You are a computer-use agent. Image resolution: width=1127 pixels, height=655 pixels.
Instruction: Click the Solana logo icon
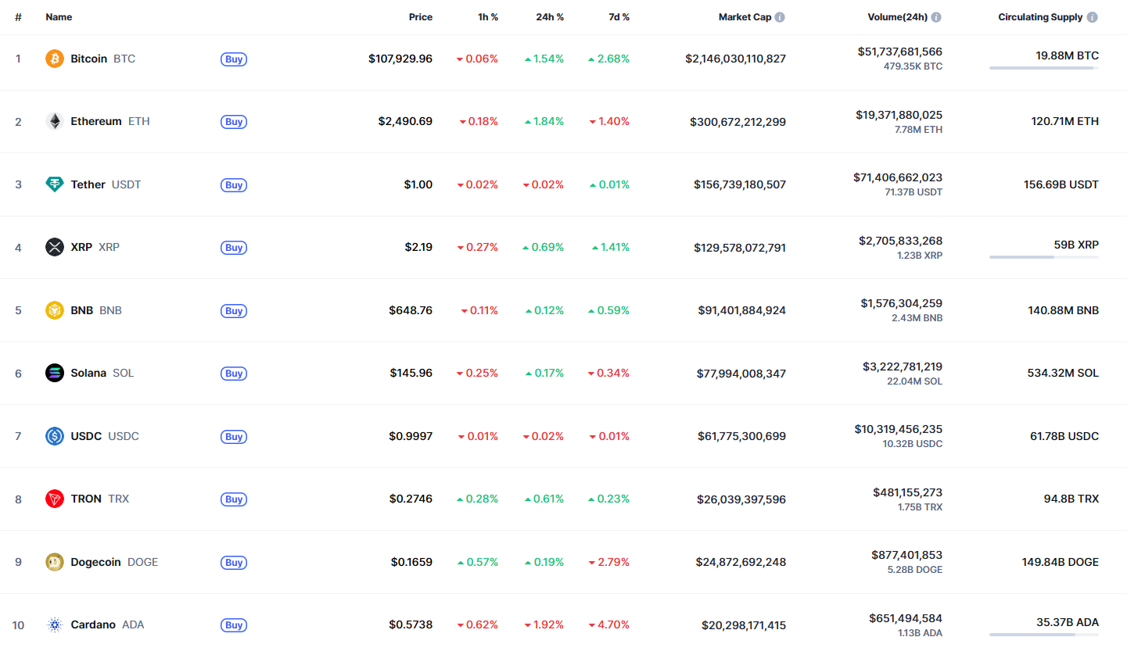55,373
